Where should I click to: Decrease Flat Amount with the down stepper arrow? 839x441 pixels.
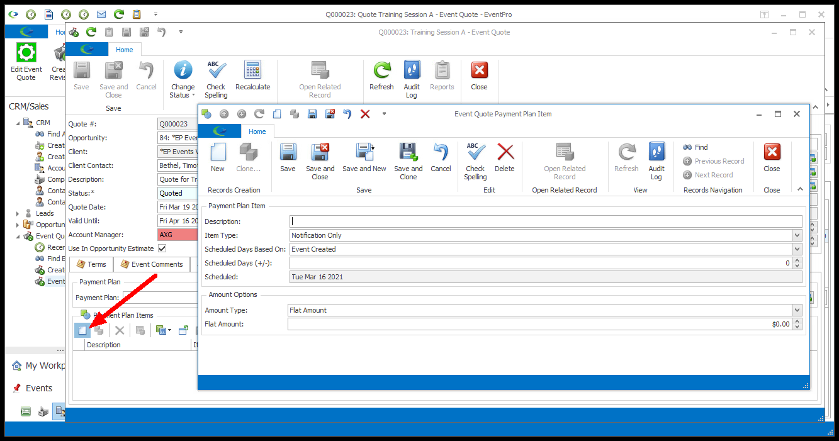(797, 327)
